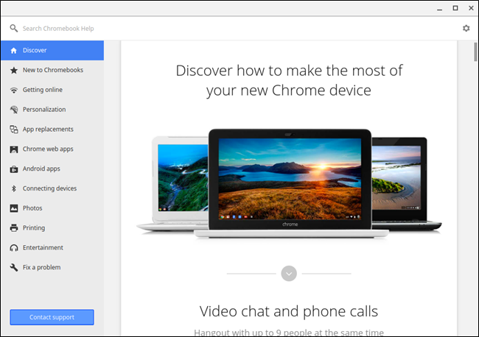479x337 pixels.
Task: Click the Search Chromebook Help field
Action: tap(58, 29)
